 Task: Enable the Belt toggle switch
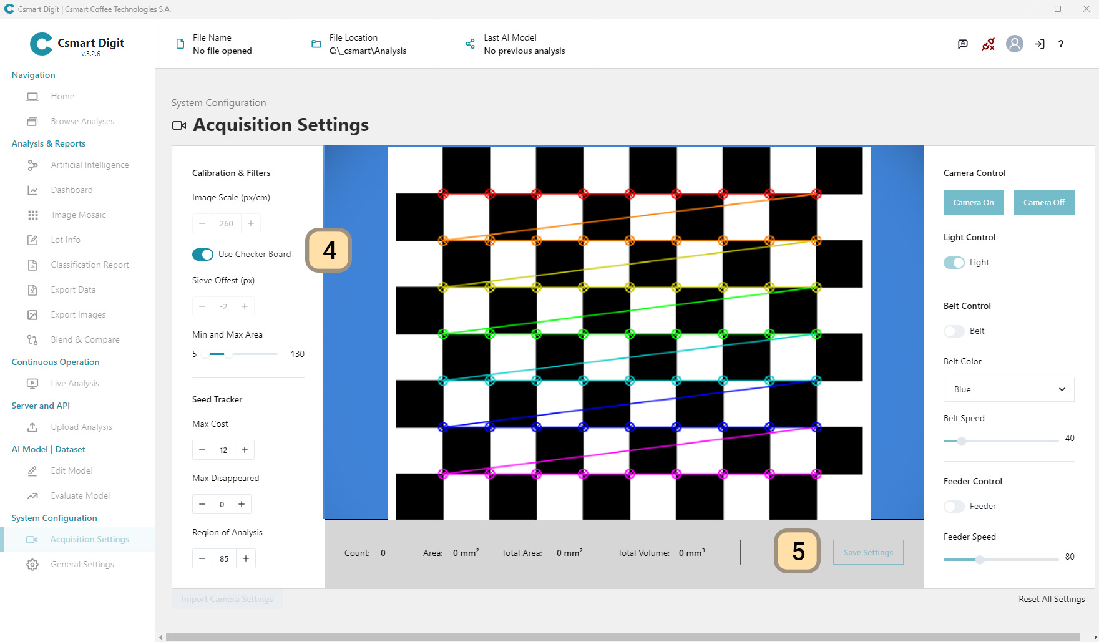pos(954,331)
